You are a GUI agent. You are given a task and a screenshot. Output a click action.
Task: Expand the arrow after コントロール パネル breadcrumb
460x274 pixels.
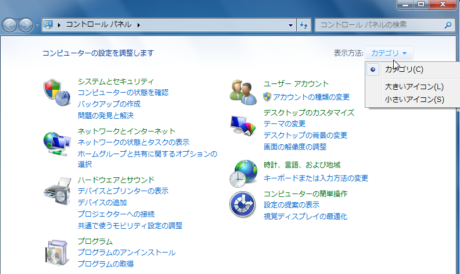pos(138,25)
